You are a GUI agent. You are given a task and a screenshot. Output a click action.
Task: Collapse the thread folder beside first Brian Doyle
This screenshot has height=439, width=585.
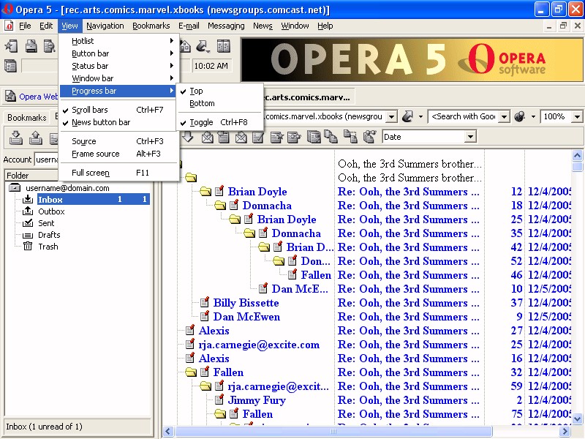(205, 192)
